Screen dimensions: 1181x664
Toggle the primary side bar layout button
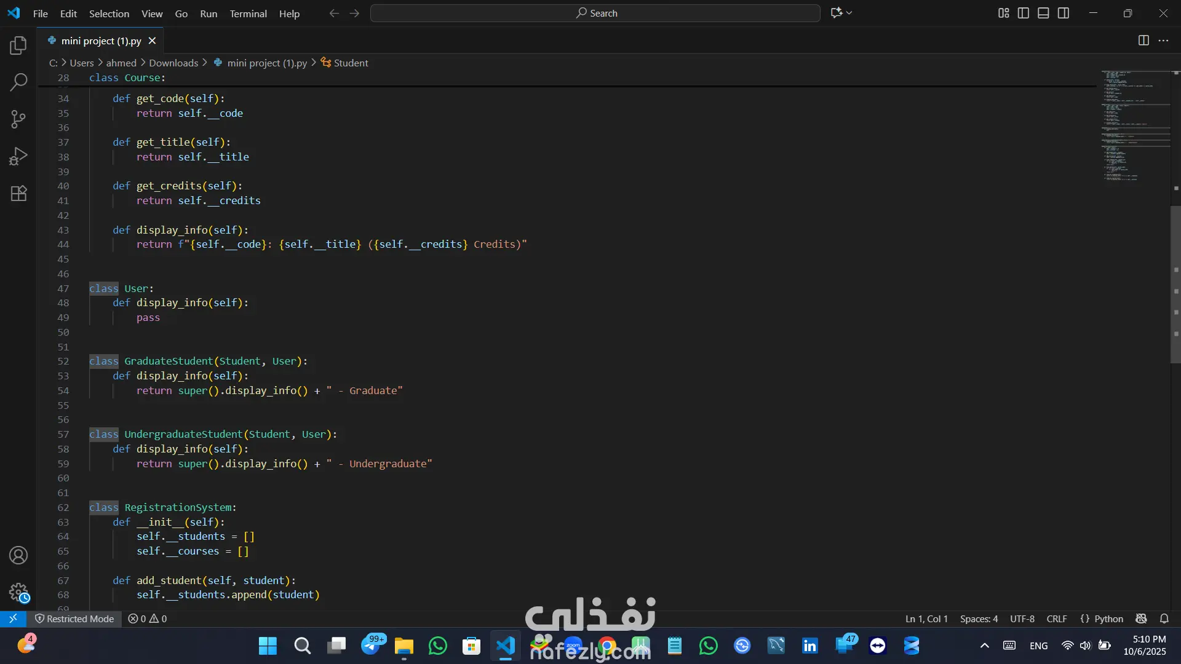[1024, 13]
